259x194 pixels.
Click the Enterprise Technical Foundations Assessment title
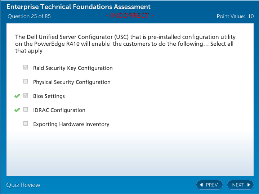[79, 7]
